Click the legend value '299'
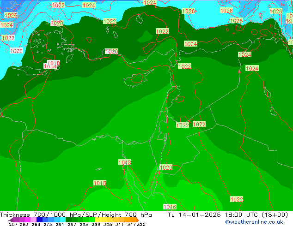Image resolution: width=293 pixels, height=226 pixels. [96, 224]
